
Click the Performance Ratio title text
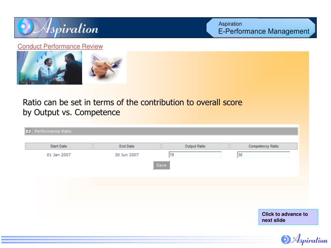coord(53,131)
